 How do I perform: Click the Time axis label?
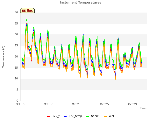(x=143, y=108)
